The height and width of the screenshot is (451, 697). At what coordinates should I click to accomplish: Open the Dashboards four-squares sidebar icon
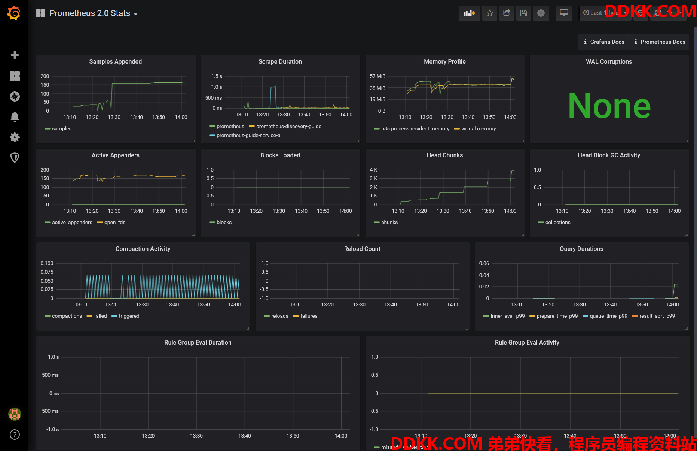coord(15,76)
